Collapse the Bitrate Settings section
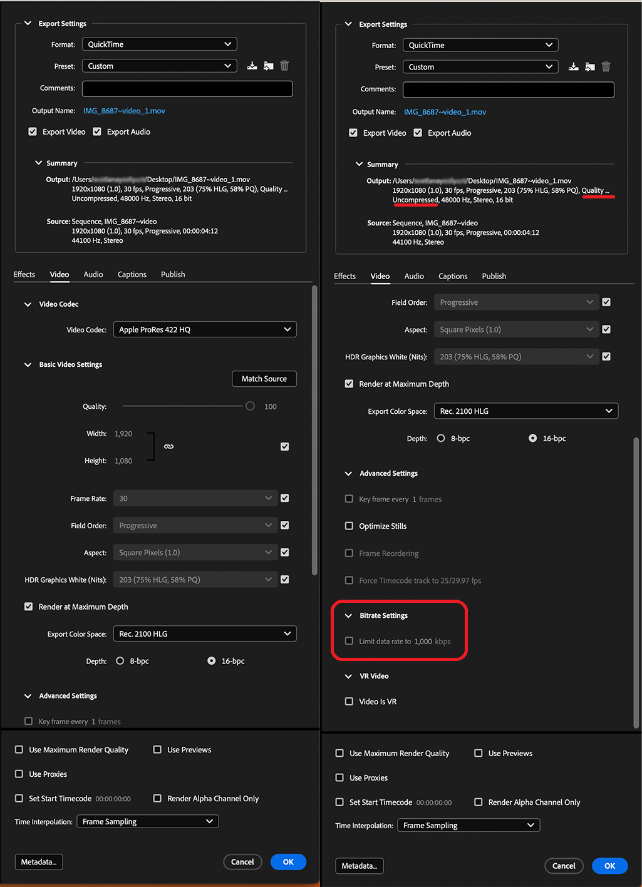642x887 pixels. [x=348, y=616]
